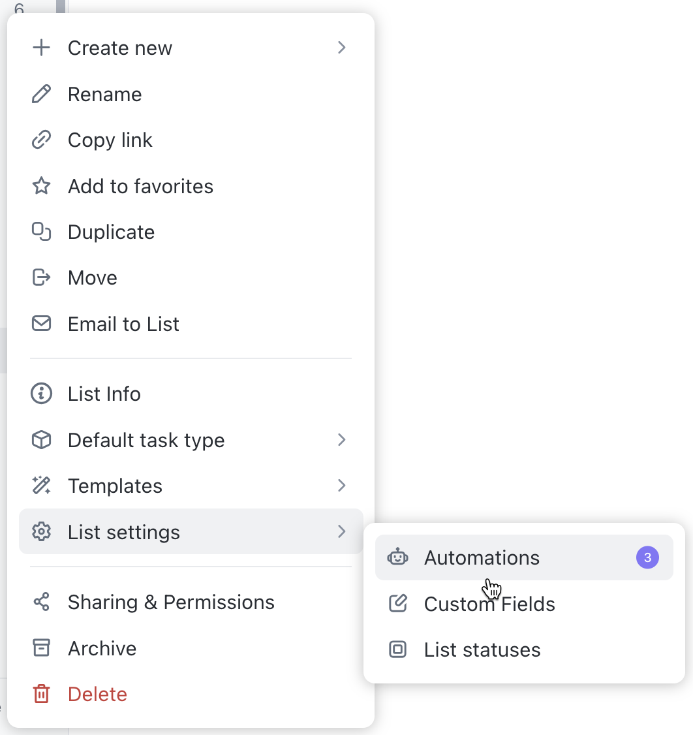The width and height of the screenshot is (693, 735).
Task: Expand the Default task type chevron
Action: [x=341, y=440]
